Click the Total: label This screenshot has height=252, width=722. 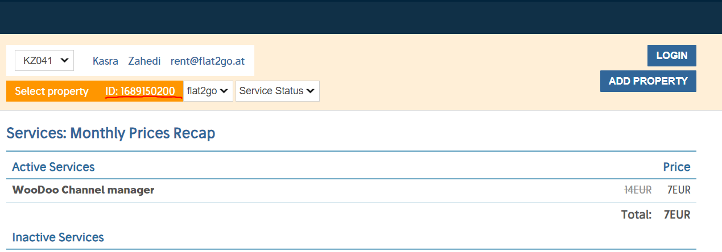(636, 215)
